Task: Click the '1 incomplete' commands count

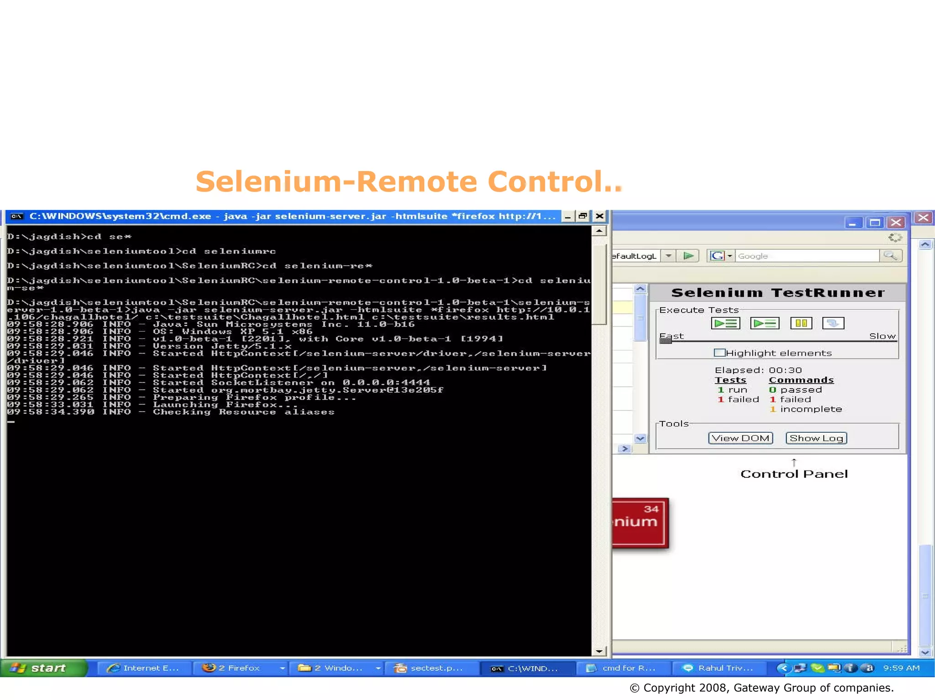Action: [806, 409]
